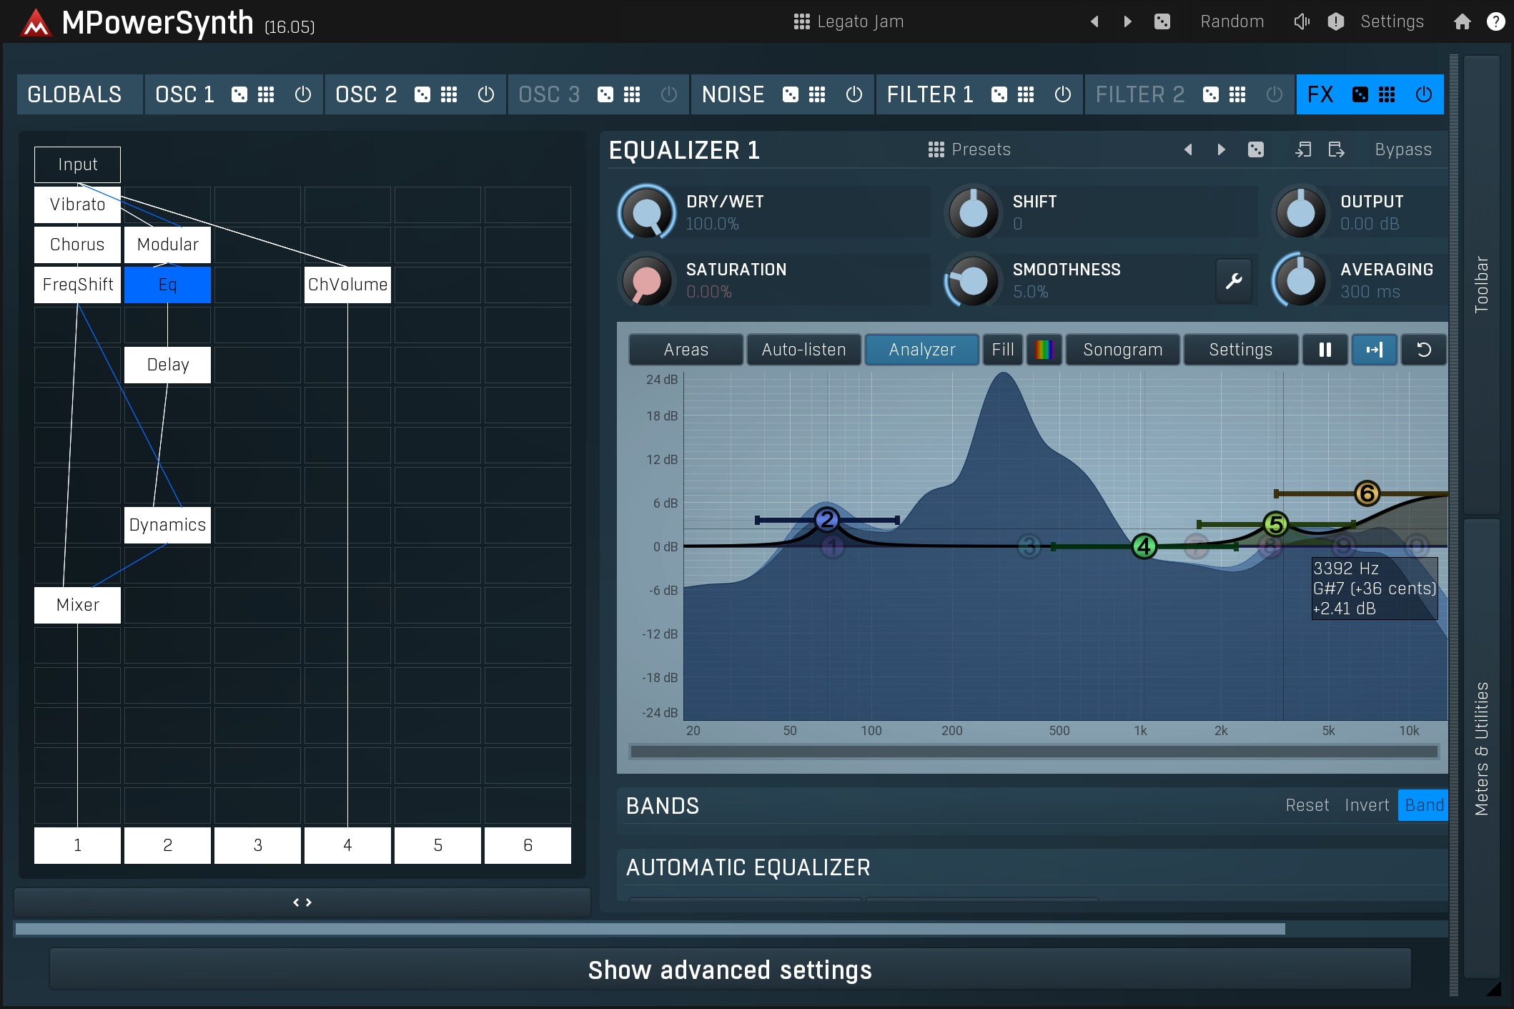Open Equalizer 1 Presets menu
1514x1009 pixels.
(969, 149)
